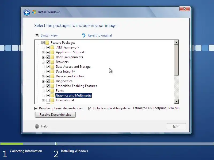This screenshot has width=214, height=160.
Task: Select the Feature Packages tree item
Action: [63, 43]
